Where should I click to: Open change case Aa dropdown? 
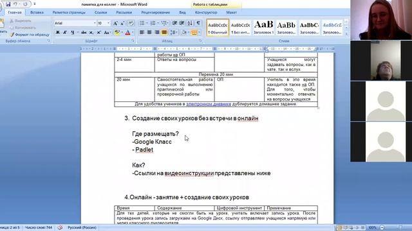pos(108,33)
